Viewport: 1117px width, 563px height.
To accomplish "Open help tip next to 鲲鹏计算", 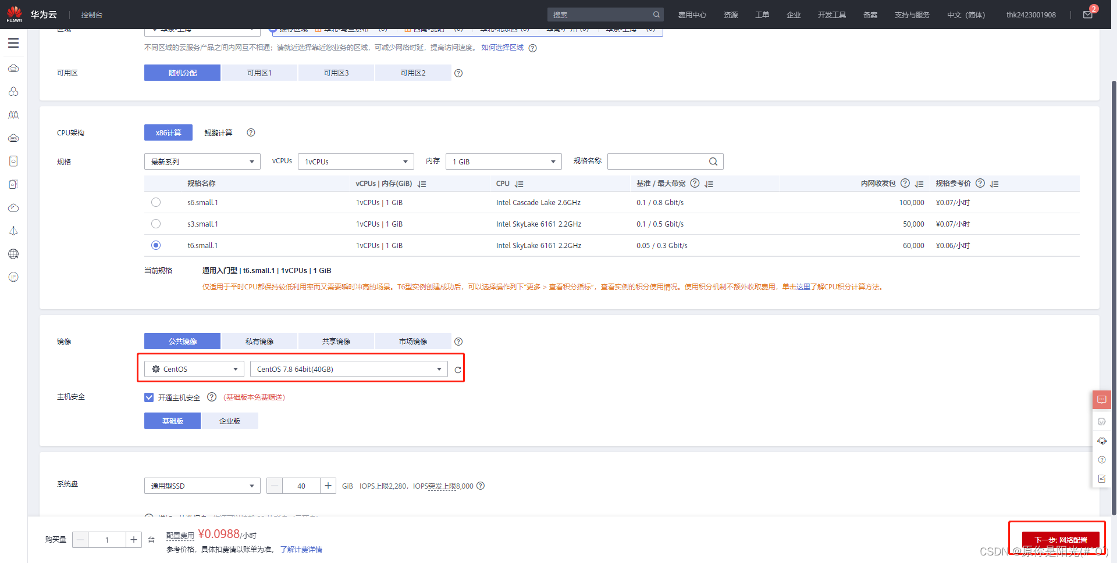I will (251, 132).
